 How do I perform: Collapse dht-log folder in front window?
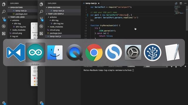(x=50, y=20)
